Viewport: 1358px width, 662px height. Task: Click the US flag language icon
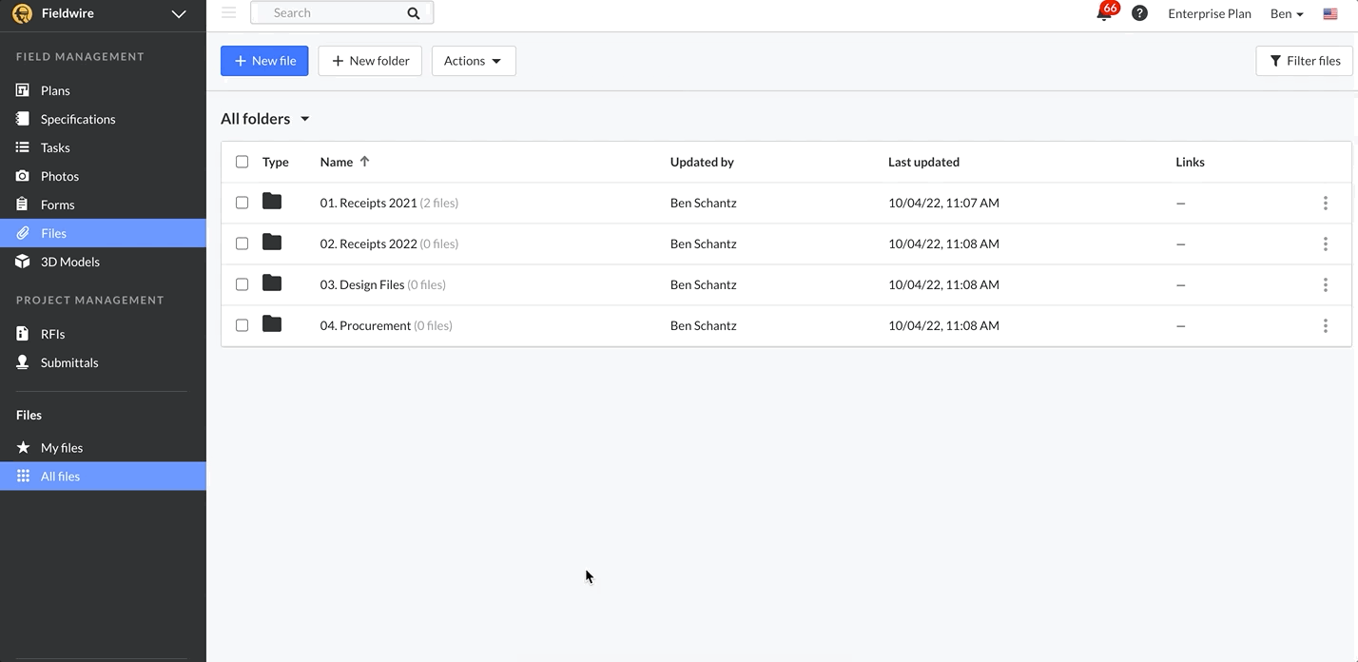click(x=1330, y=13)
